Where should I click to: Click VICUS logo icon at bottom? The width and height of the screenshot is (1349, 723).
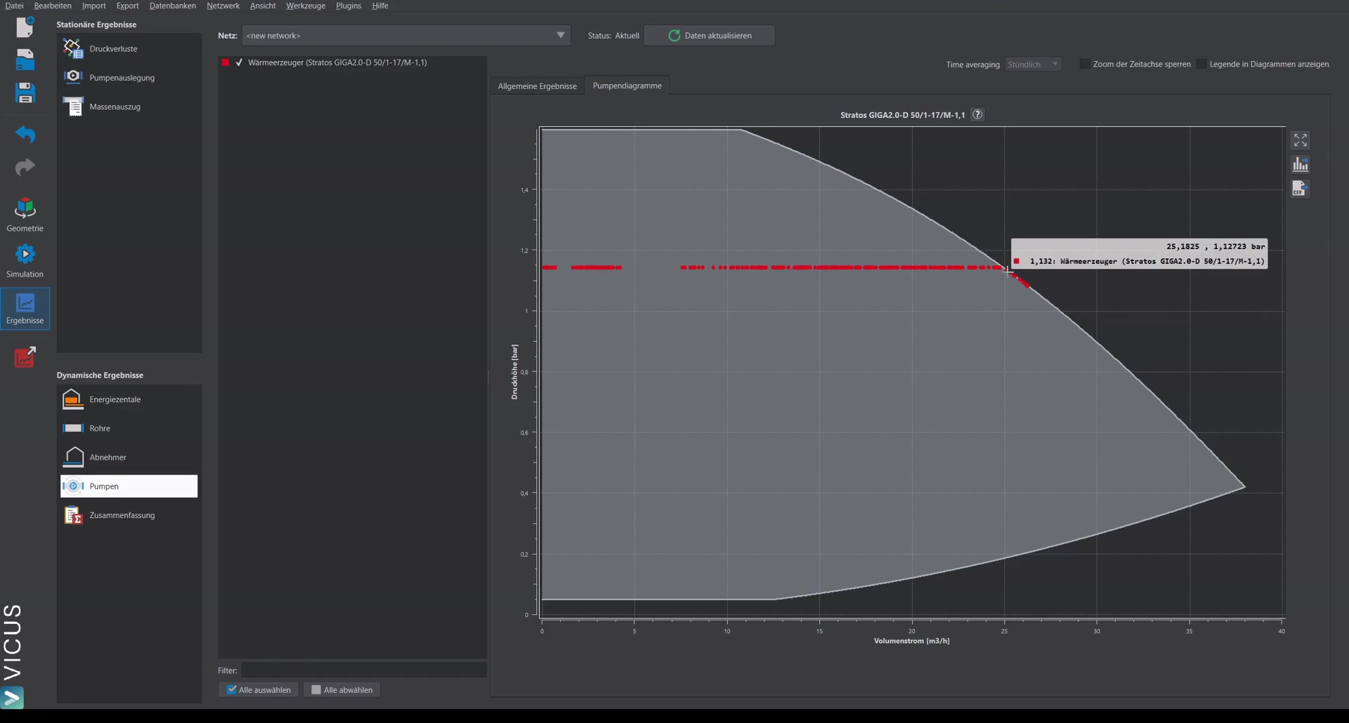13,698
